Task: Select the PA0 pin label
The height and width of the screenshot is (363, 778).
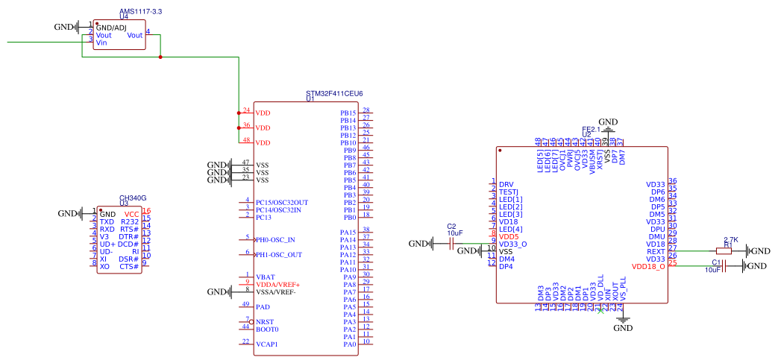Action: (350, 344)
